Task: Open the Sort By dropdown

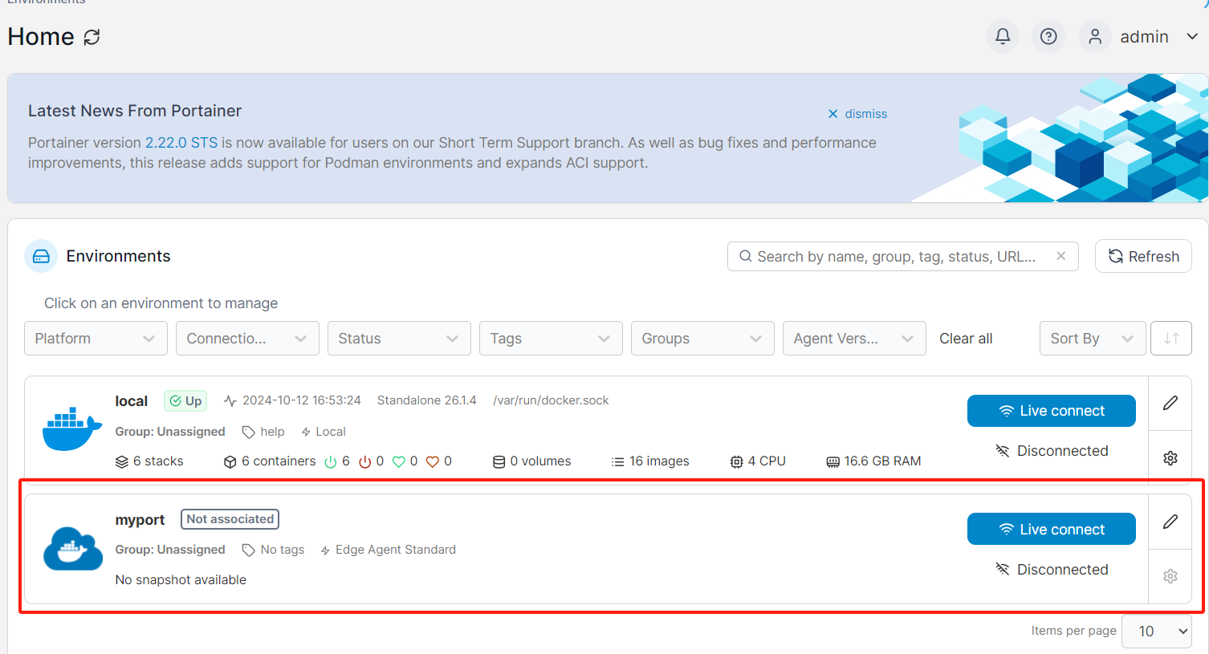Action: click(x=1092, y=339)
